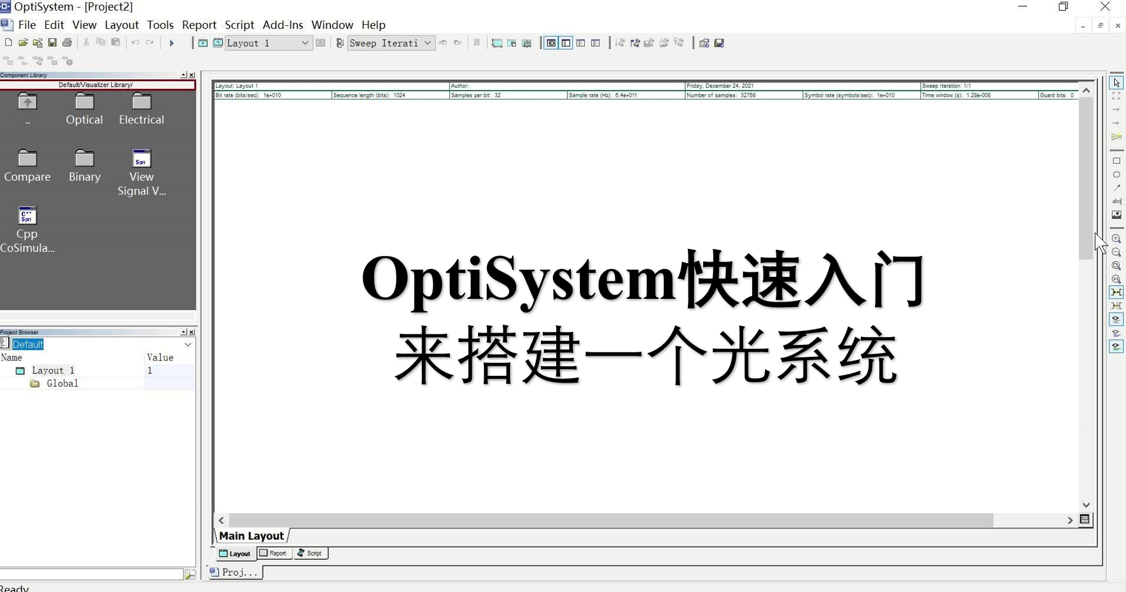The image size is (1126, 592).
Task: Open the Tools menu
Action: (x=160, y=25)
